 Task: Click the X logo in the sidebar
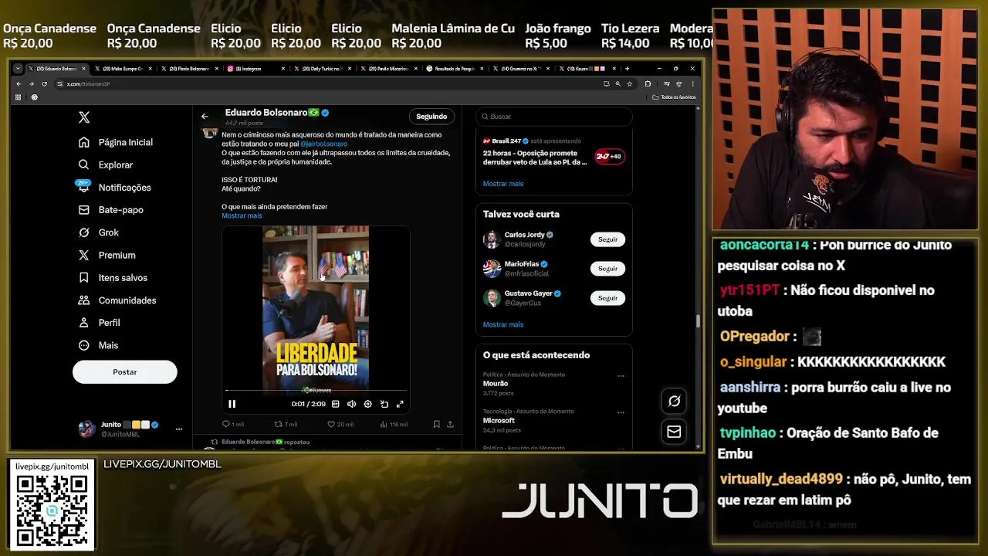(x=84, y=117)
